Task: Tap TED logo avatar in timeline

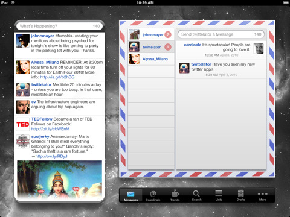Action: click(x=23, y=124)
